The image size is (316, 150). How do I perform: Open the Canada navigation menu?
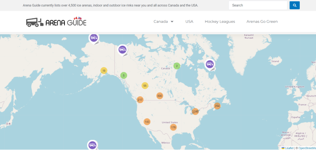pos(160,21)
